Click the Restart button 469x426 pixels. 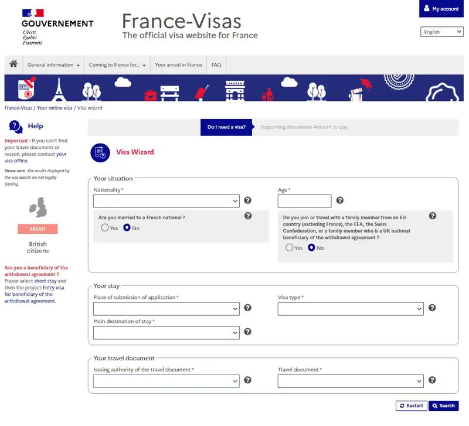click(x=411, y=405)
